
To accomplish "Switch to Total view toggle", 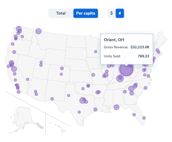I will click(x=61, y=13).
